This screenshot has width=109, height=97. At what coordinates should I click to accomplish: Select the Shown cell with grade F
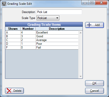[13, 47]
